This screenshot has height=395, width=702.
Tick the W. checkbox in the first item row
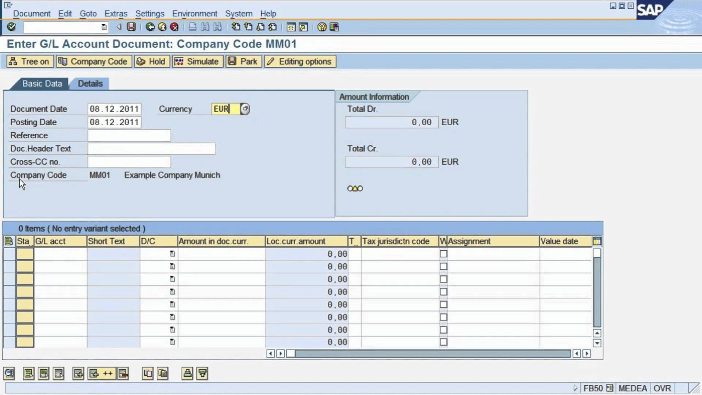click(x=443, y=254)
